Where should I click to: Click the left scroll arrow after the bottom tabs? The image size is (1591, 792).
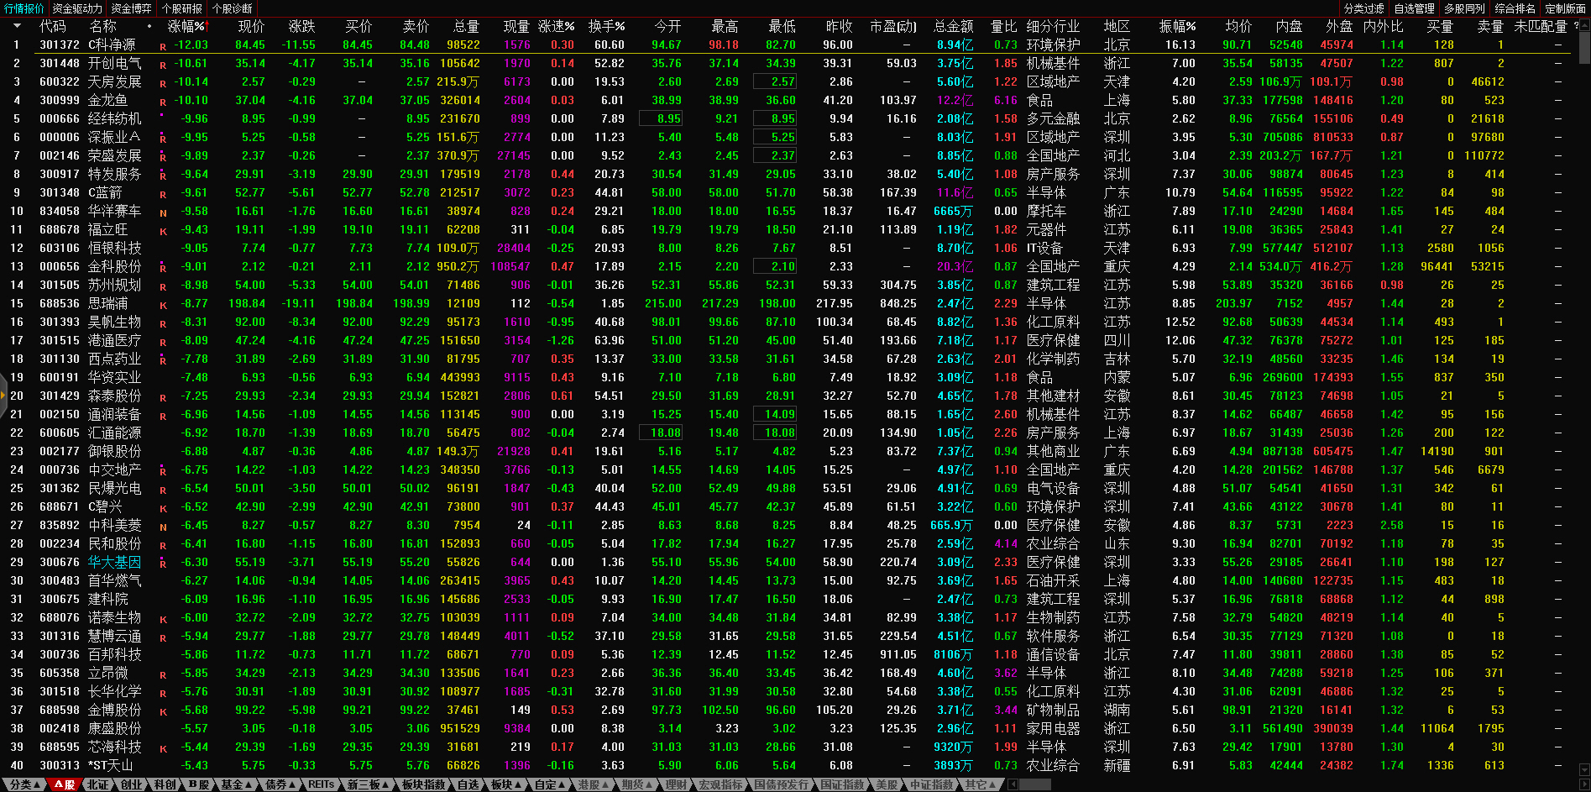coord(1013,784)
